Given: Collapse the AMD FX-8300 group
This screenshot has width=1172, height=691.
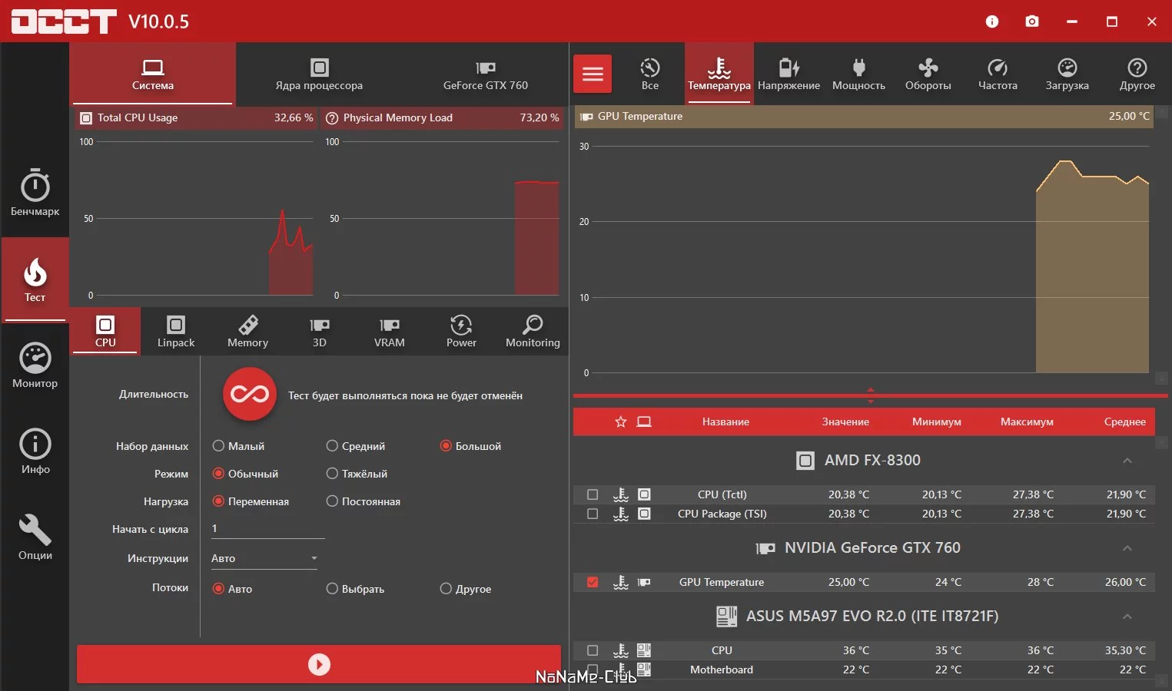Looking at the screenshot, I should [x=1127, y=461].
